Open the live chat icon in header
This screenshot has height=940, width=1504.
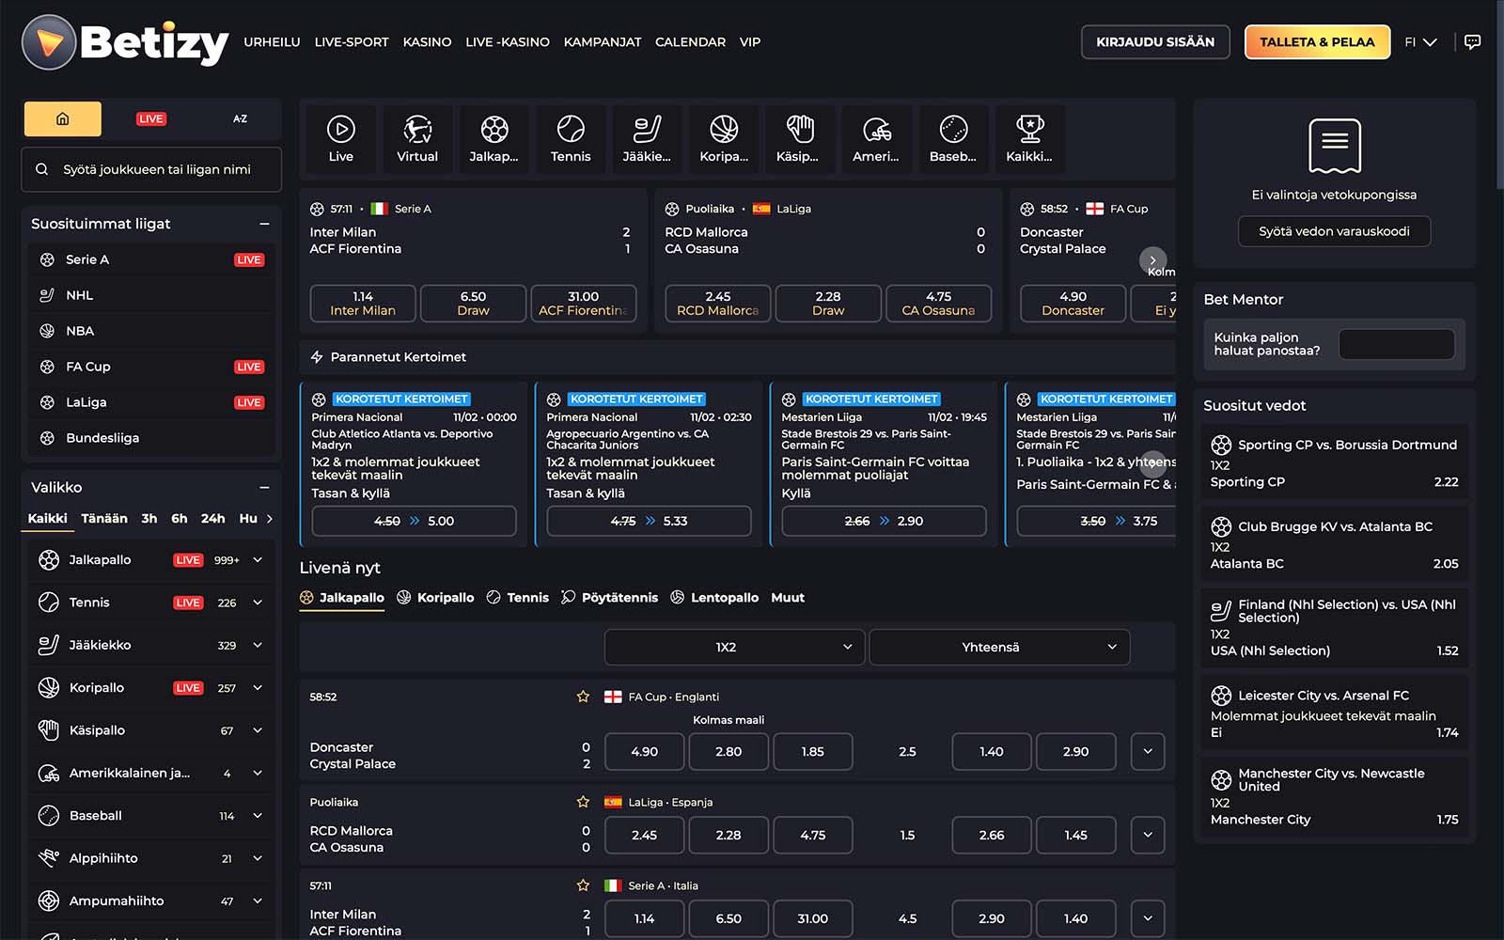[x=1472, y=42]
